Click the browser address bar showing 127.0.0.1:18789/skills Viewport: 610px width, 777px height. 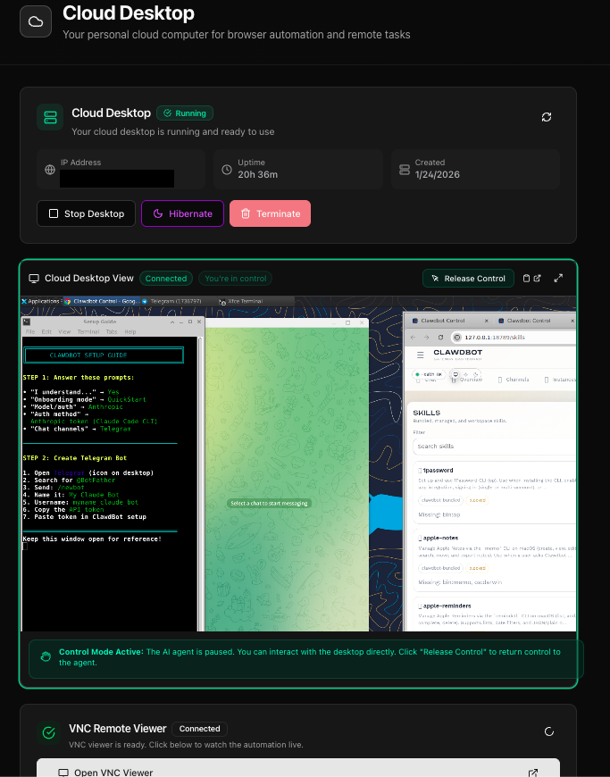tap(514, 337)
